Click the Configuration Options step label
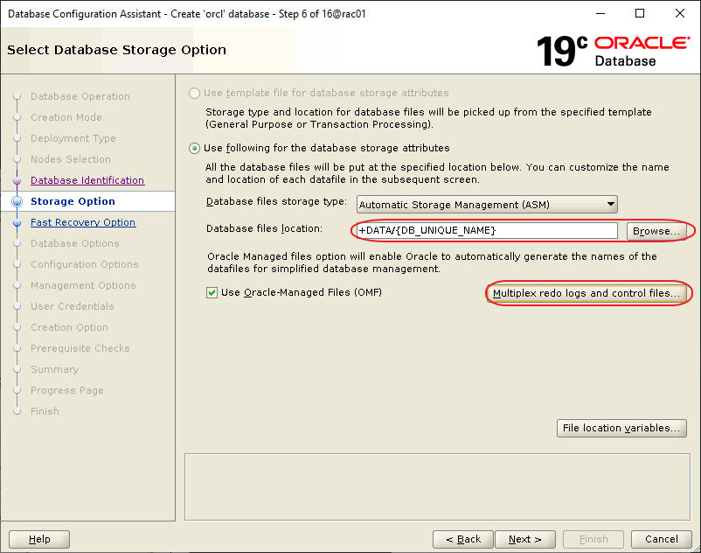The height and width of the screenshot is (553, 701). tap(85, 264)
